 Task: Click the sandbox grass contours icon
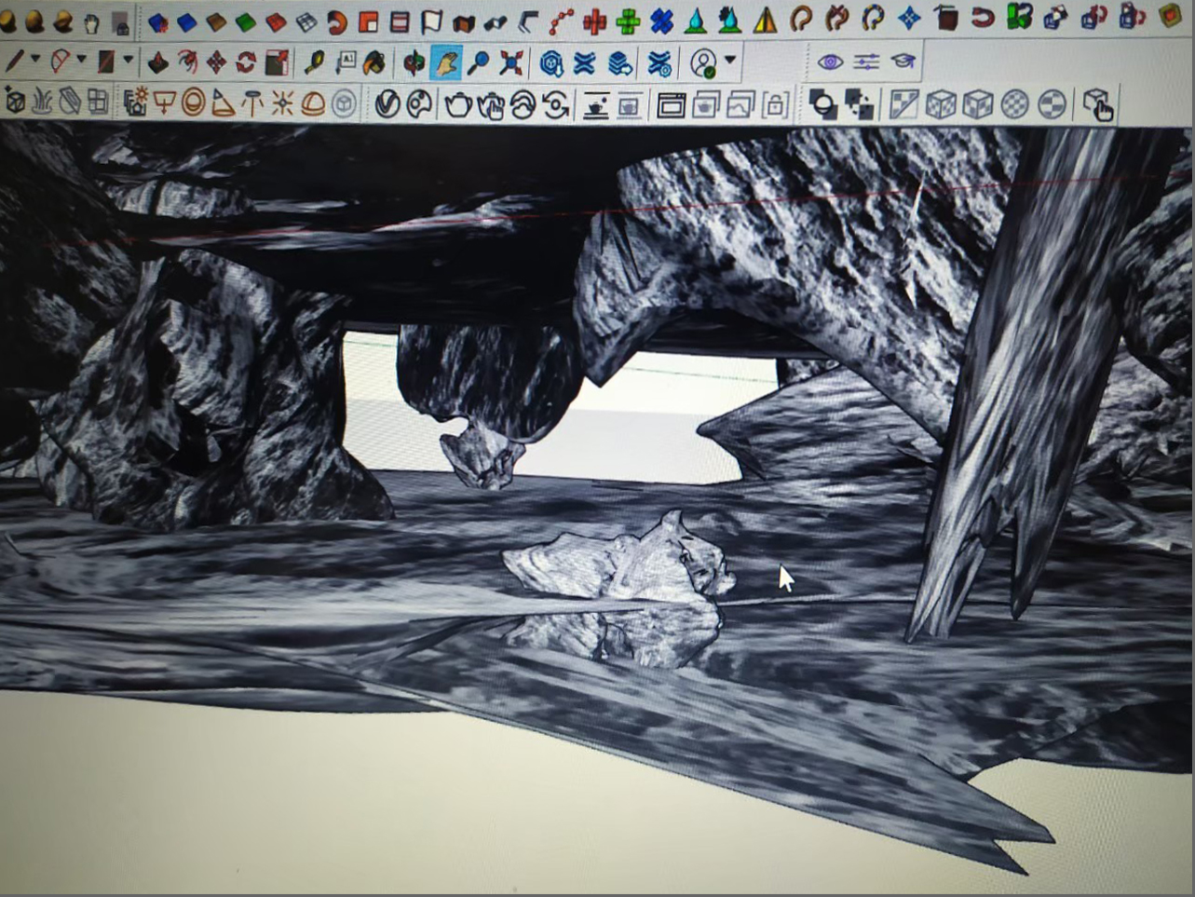pos(42,101)
